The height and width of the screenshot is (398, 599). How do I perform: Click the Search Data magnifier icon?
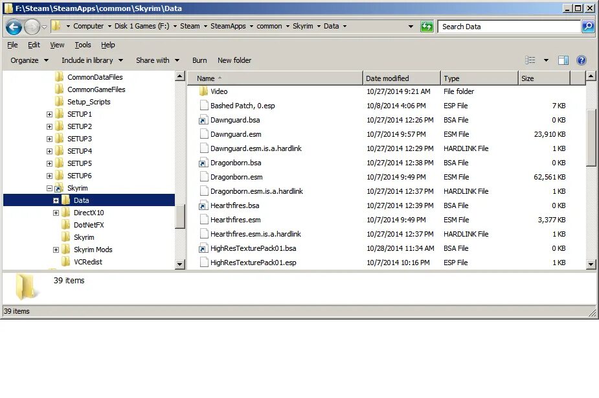click(x=588, y=27)
